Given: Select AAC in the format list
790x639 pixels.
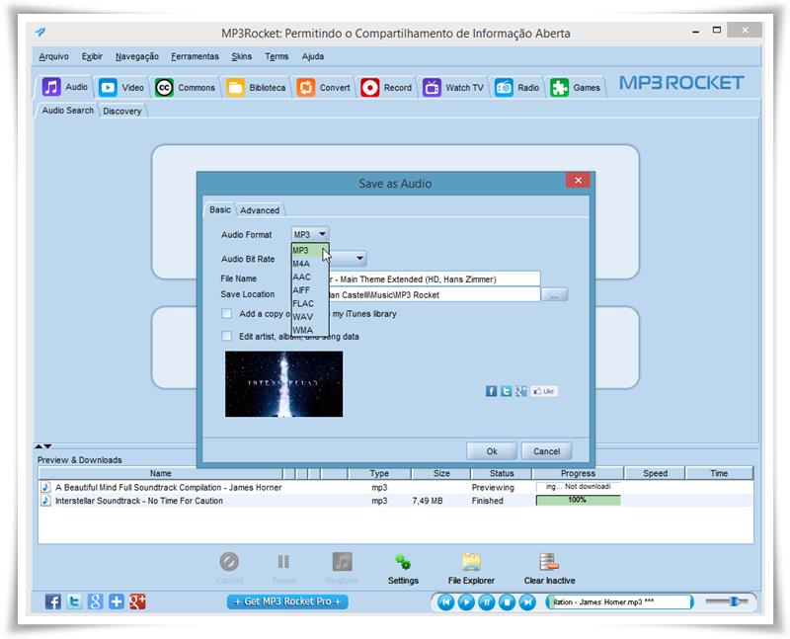Looking at the screenshot, I should 309,277.
